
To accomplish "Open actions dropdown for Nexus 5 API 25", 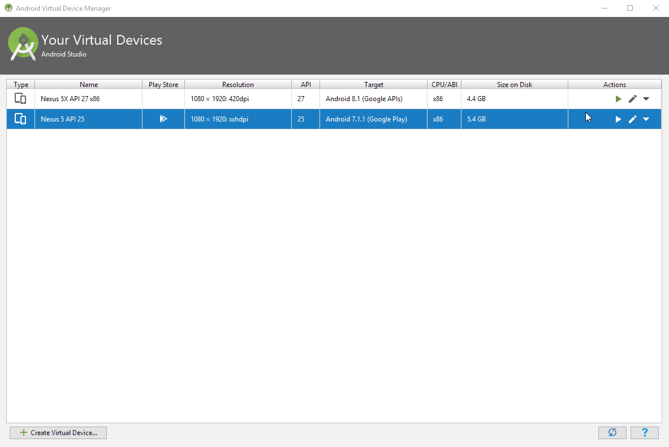I will point(646,119).
